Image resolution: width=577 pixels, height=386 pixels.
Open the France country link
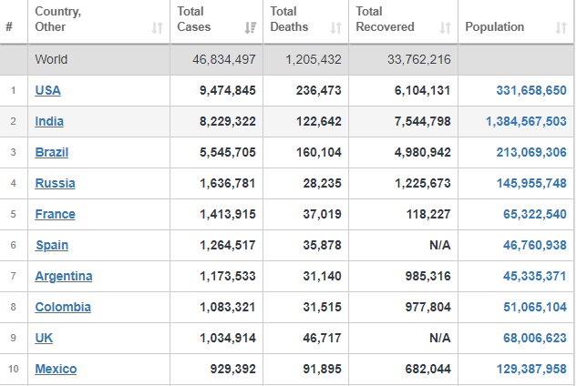tap(55, 214)
